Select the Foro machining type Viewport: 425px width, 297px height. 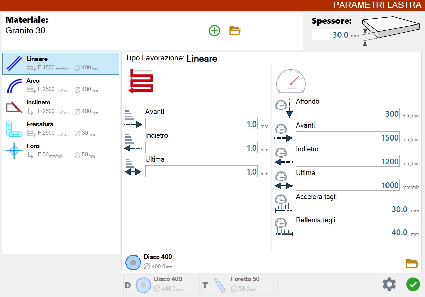coord(61,151)
